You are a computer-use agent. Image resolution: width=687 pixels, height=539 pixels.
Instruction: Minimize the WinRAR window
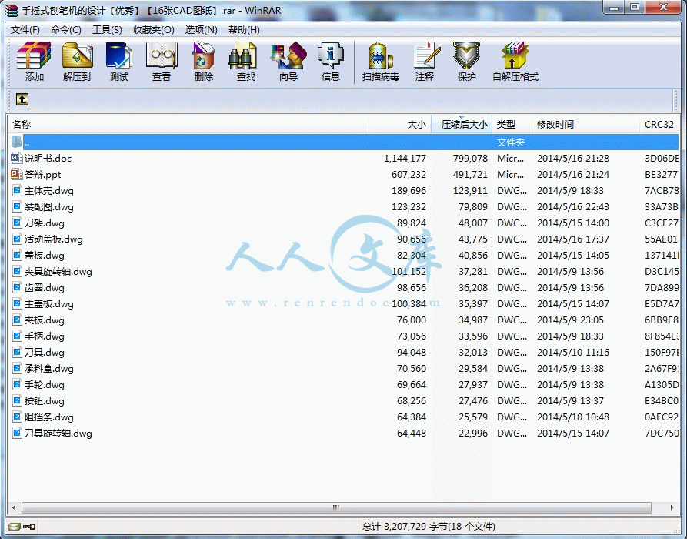pyautogui.click(x=614, y=8)
